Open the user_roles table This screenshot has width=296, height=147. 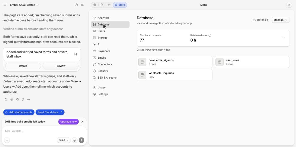click(x=252, y=62)
